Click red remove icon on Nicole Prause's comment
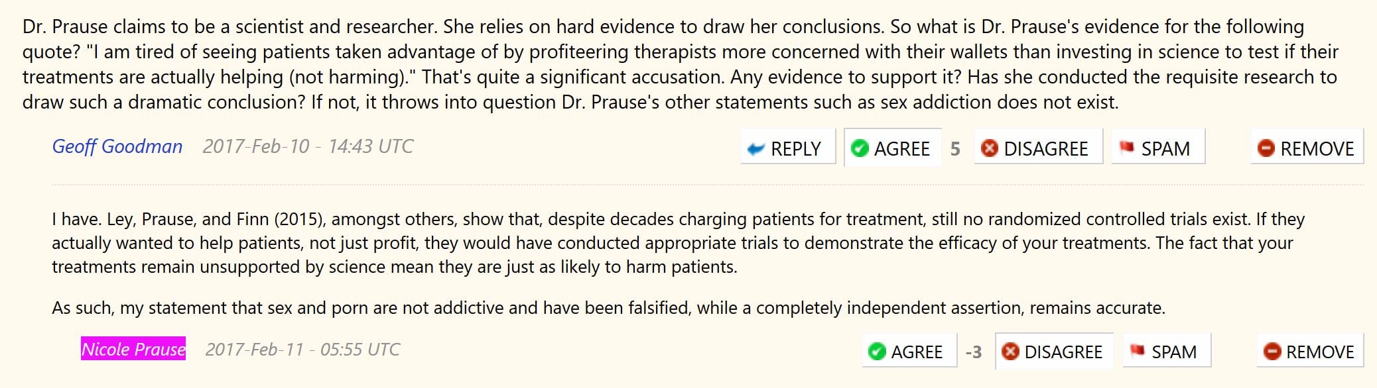Viewport: 1377px width, 388px height. [1272, 351]
